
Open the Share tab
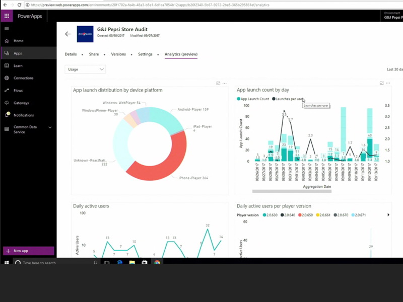pyautogui.click(x=94, y=54)
